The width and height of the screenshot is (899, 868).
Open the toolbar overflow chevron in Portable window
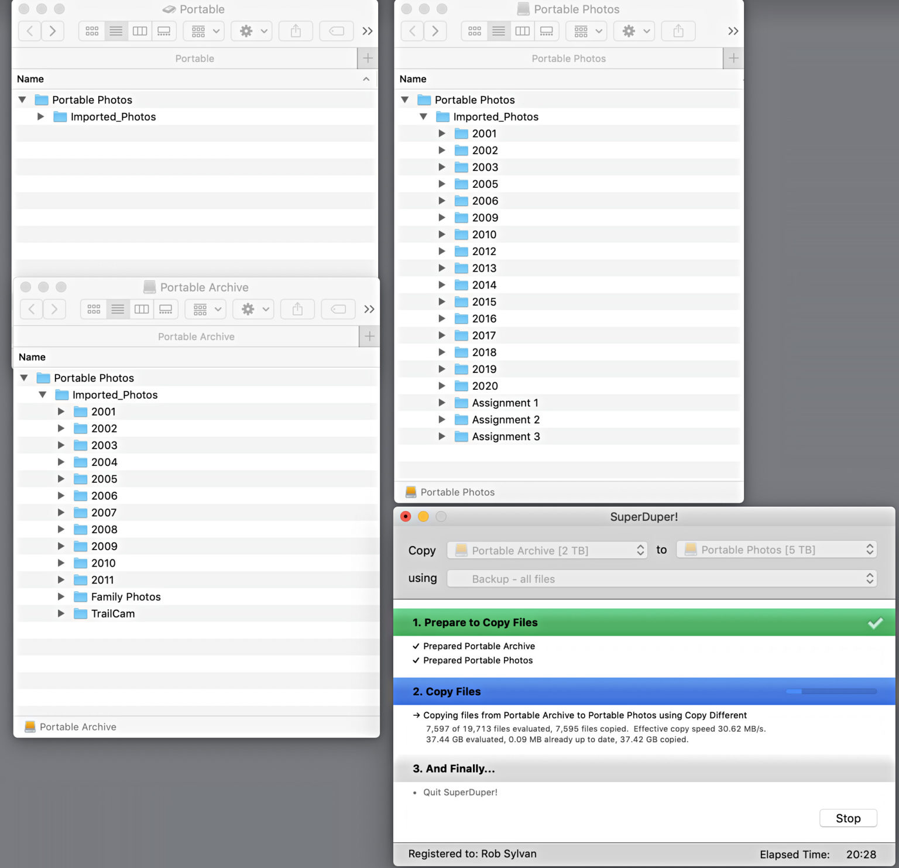pyautogui.click(x=367, y=31)
